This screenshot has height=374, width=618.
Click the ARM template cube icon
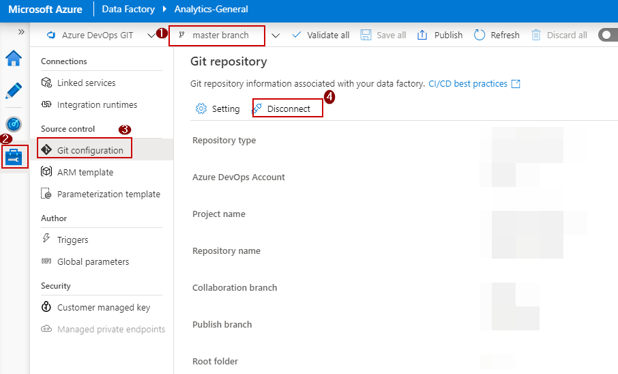(46, 171)
